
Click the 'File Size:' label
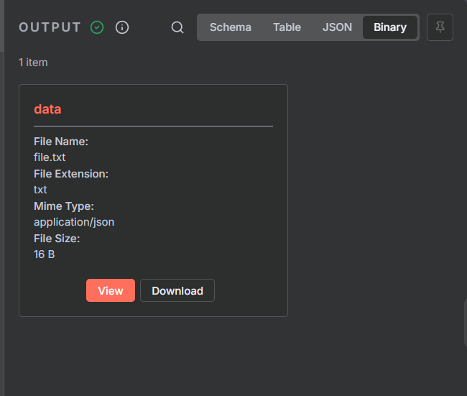pos(57,239)
